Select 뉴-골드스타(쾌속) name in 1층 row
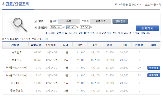Image resolution: width=163 pixels, height=96 pixels. click(17, 67)
